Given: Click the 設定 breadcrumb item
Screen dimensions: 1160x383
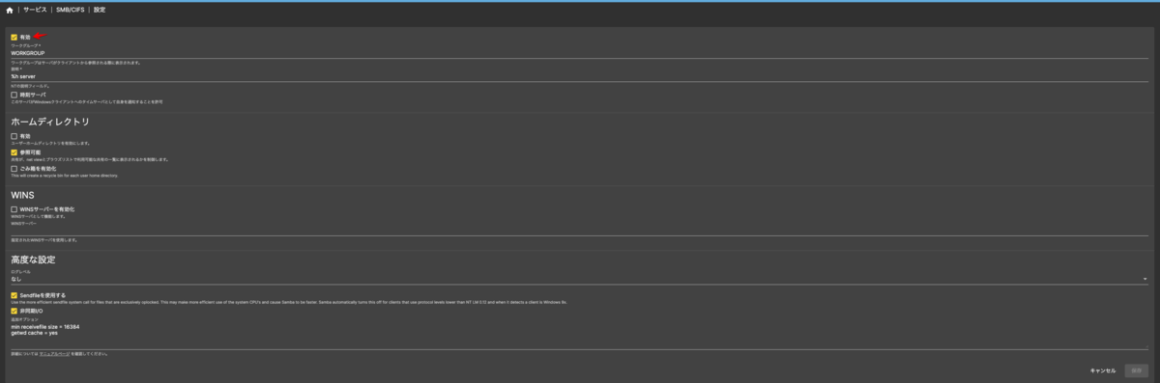Looking at the screenshot, I should [x=100, y=10].
